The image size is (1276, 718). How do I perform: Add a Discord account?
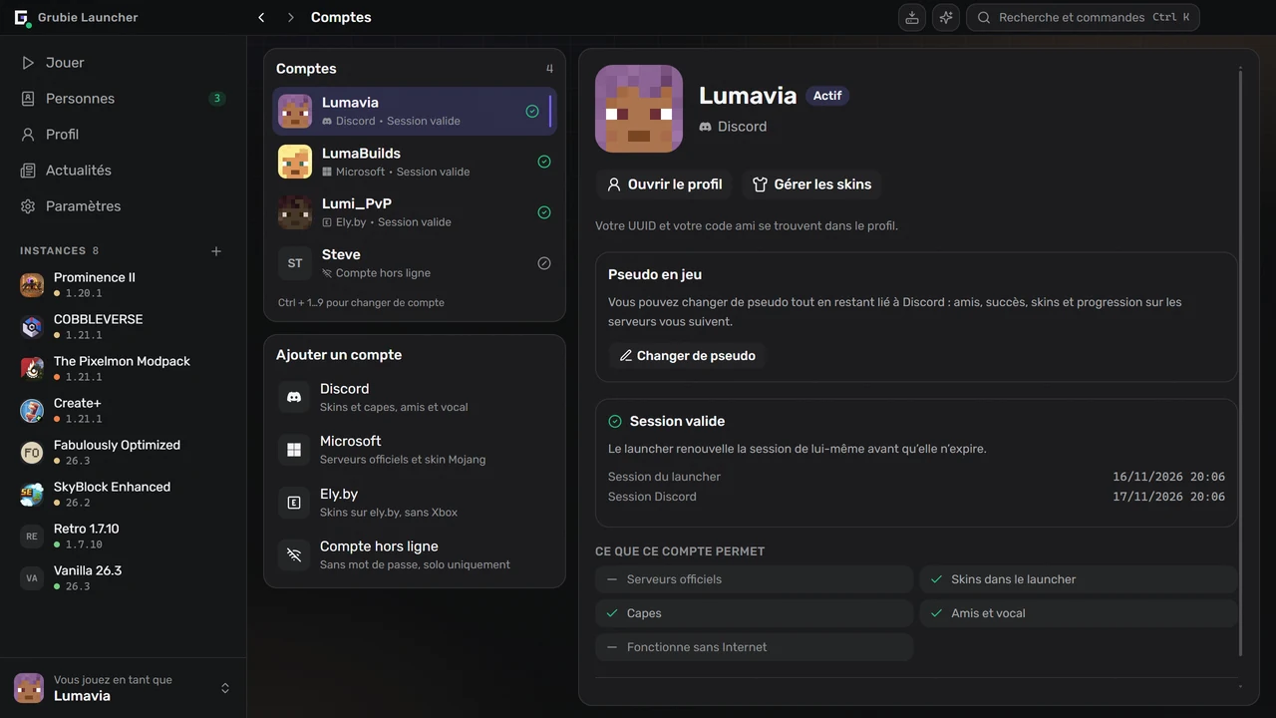414,397
